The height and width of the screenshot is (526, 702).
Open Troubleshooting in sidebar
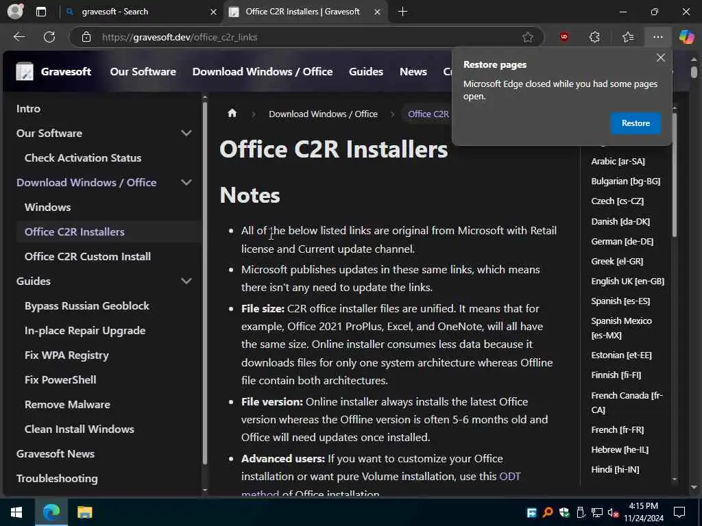tap(57, 478)
